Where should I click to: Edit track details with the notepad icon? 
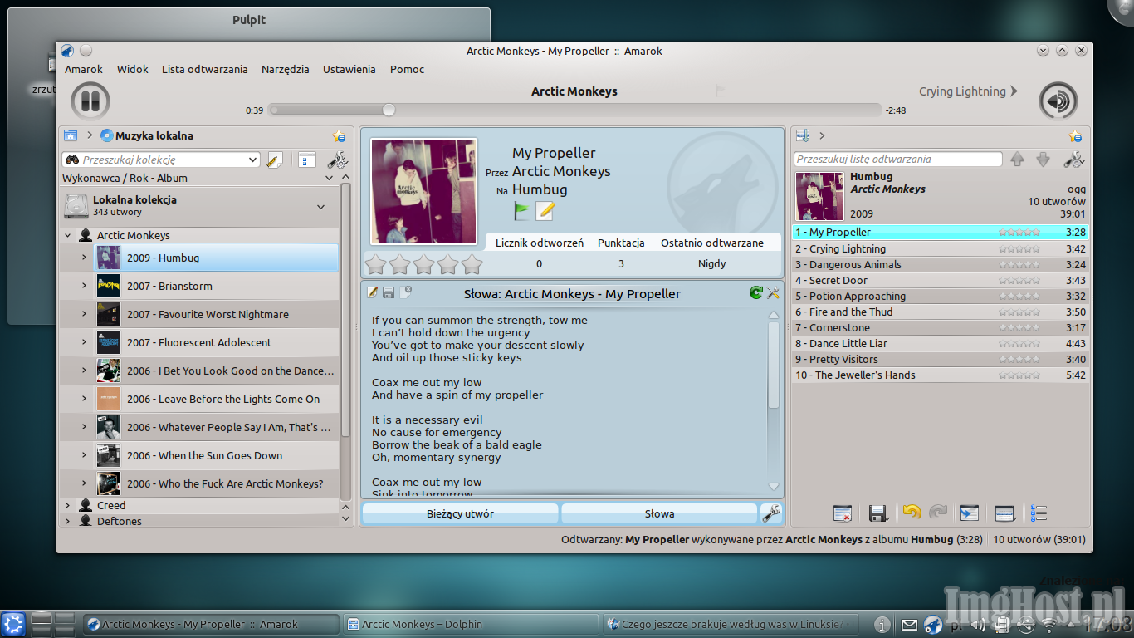tap(545, 211)
